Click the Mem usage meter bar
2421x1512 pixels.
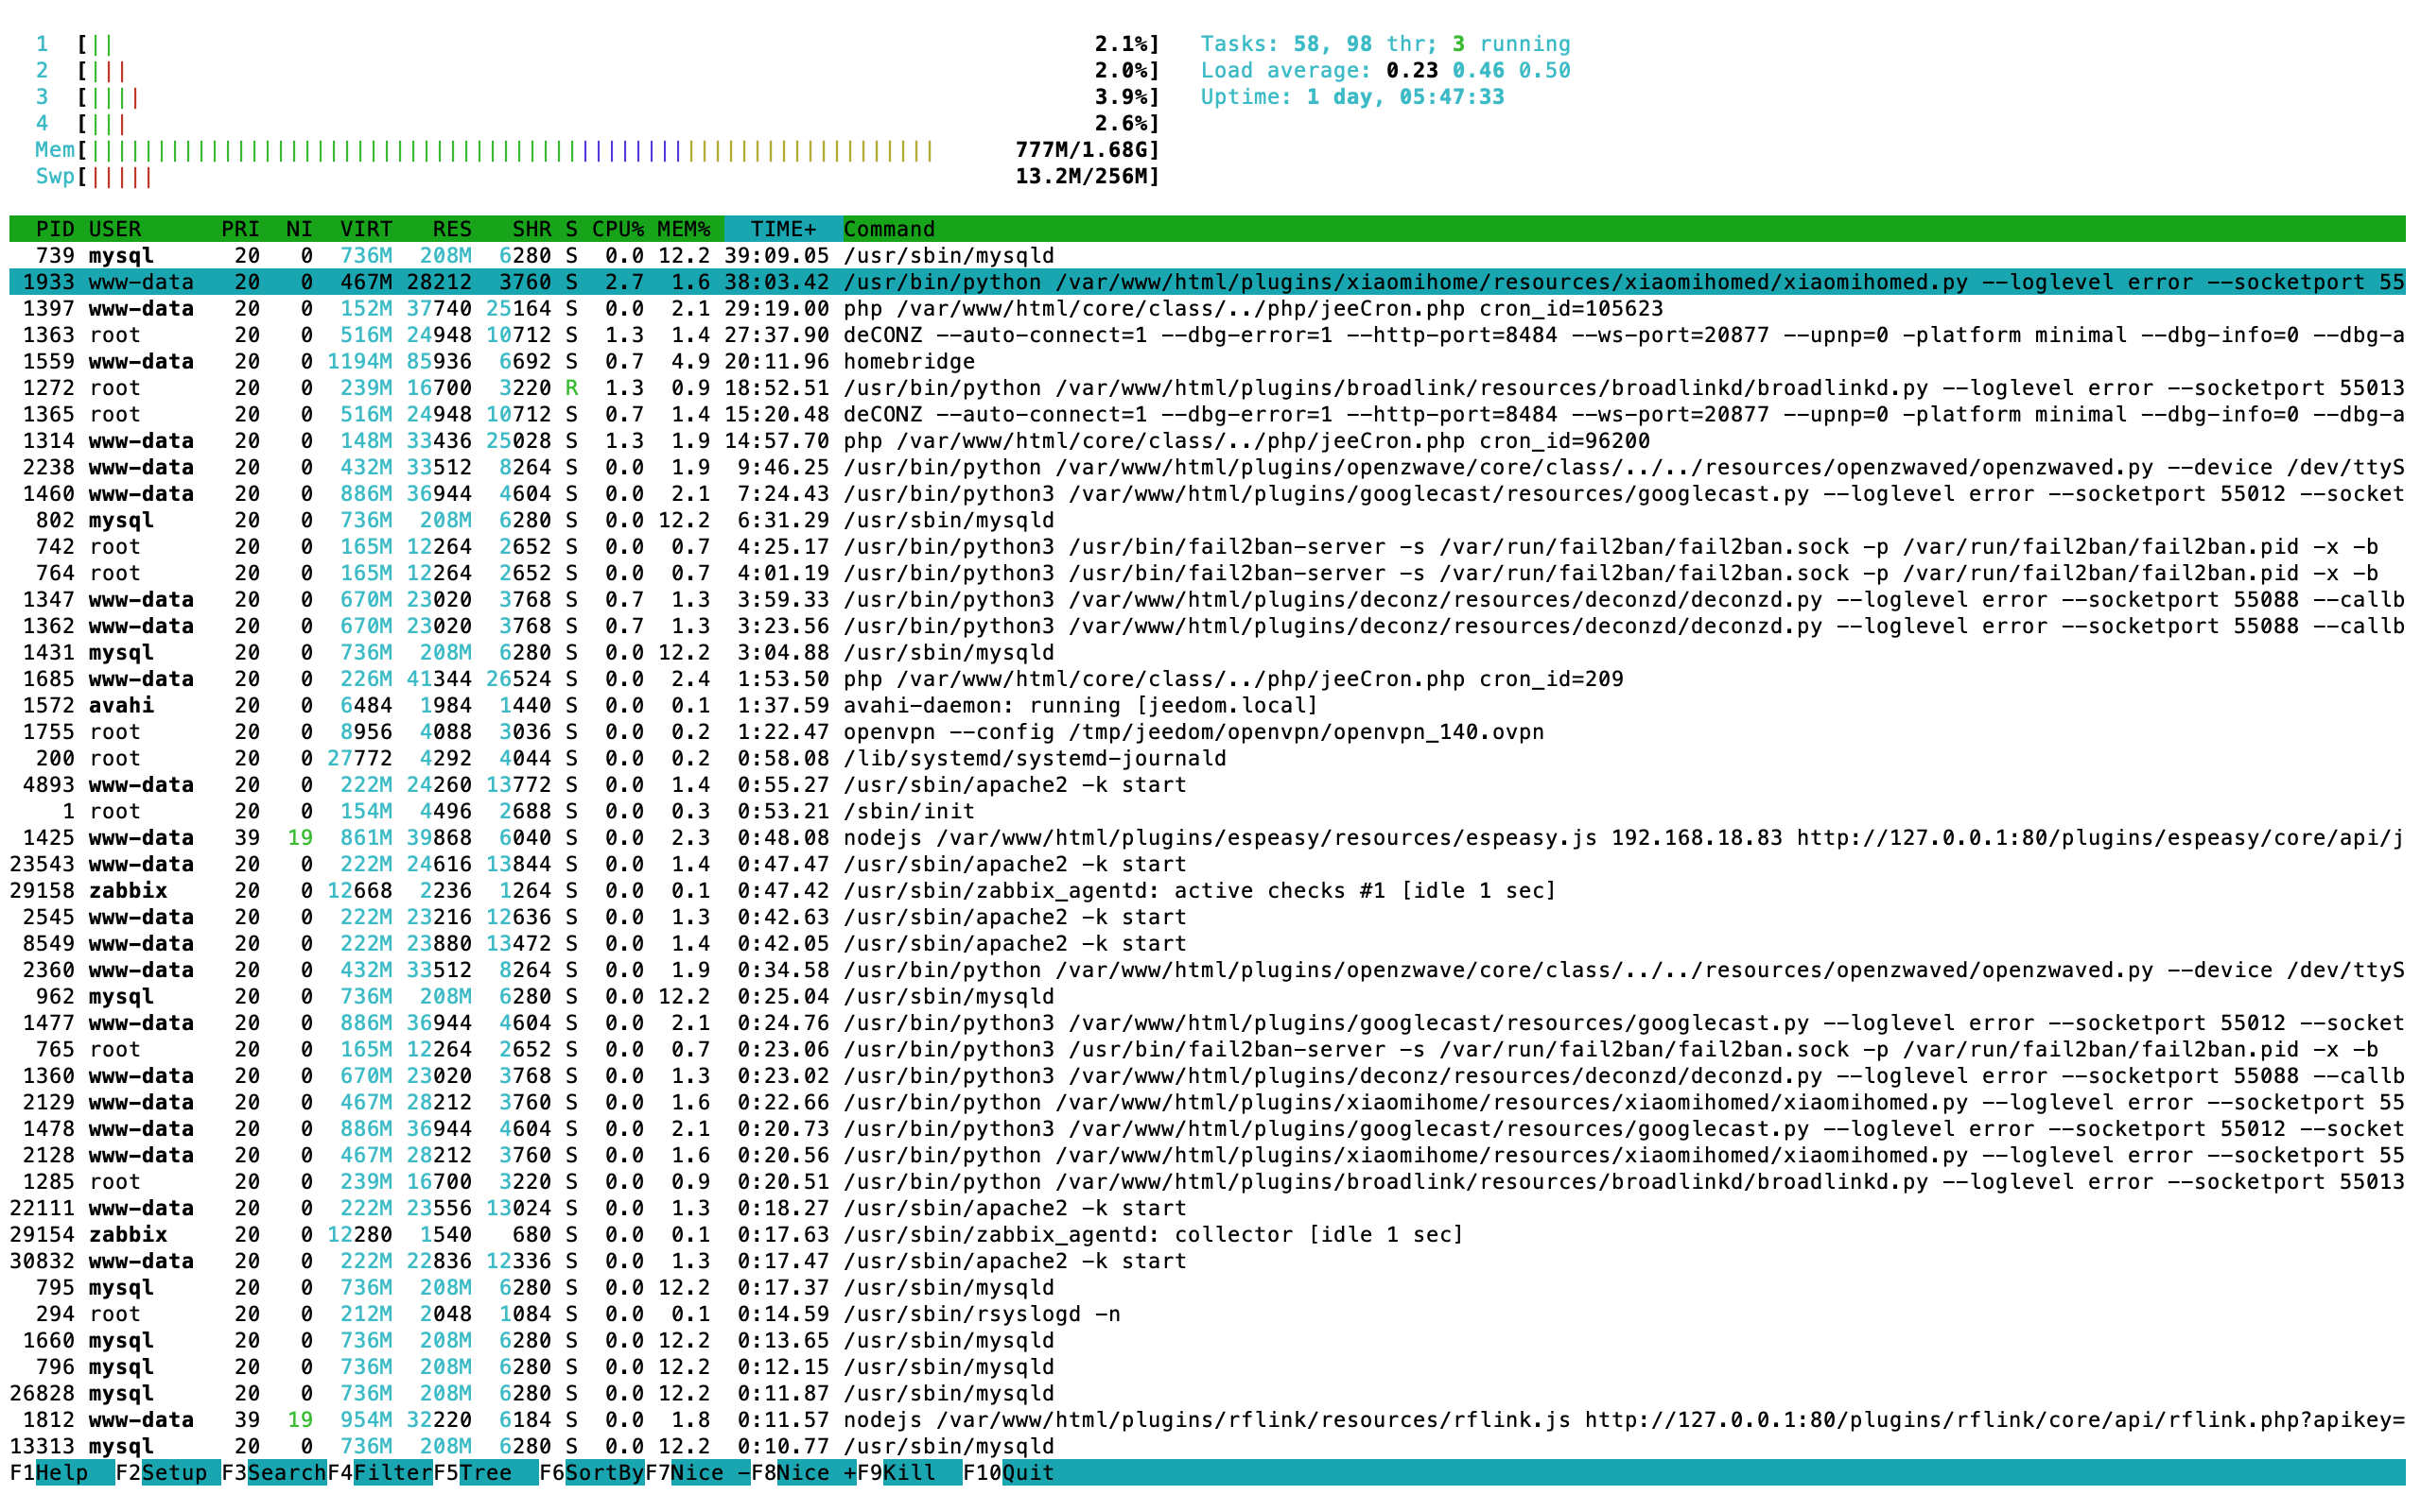pos(598,150)
